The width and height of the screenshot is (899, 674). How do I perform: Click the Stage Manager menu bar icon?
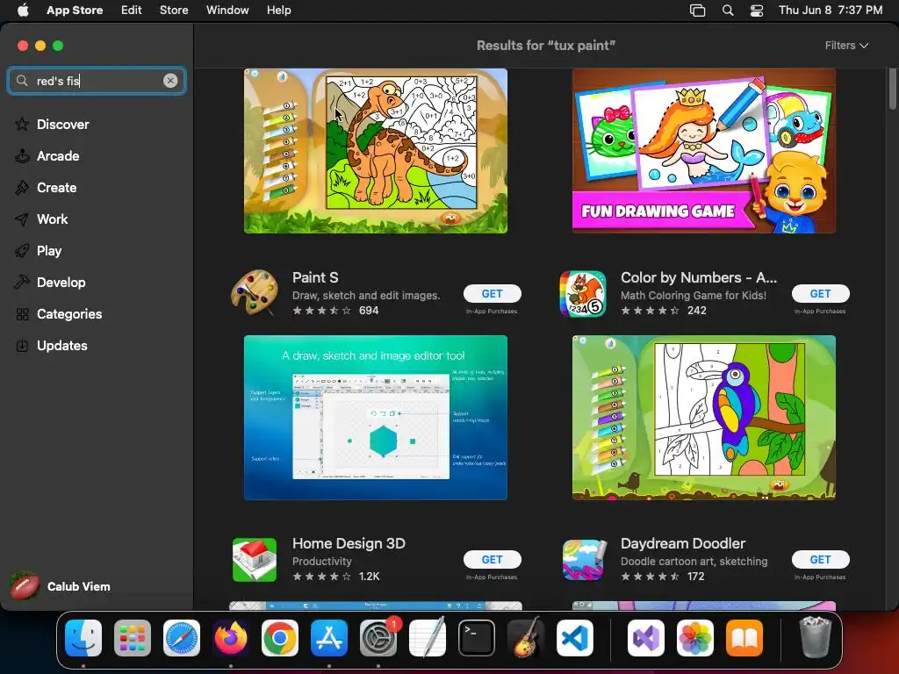coord(697,11)
